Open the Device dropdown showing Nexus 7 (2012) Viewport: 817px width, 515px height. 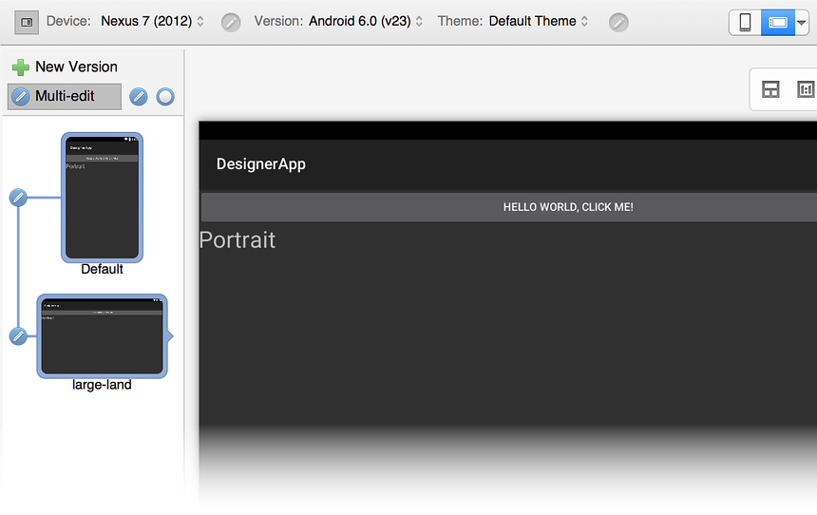(x=152, y=21)
